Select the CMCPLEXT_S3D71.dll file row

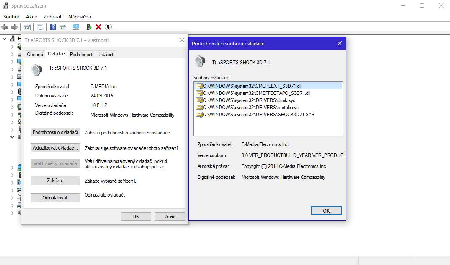[x=269, y=86]
